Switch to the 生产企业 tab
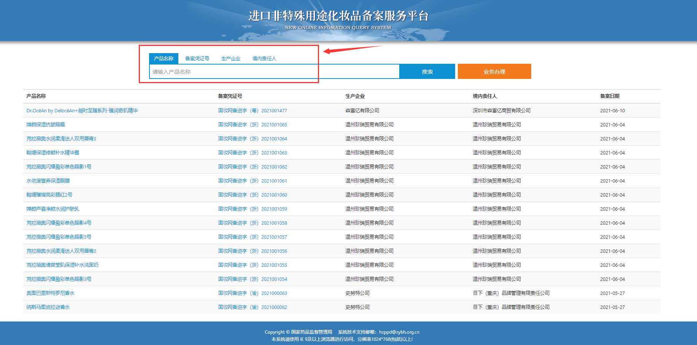Image resolution: width=697 pixels, height=345 pixels. [231, 58]
